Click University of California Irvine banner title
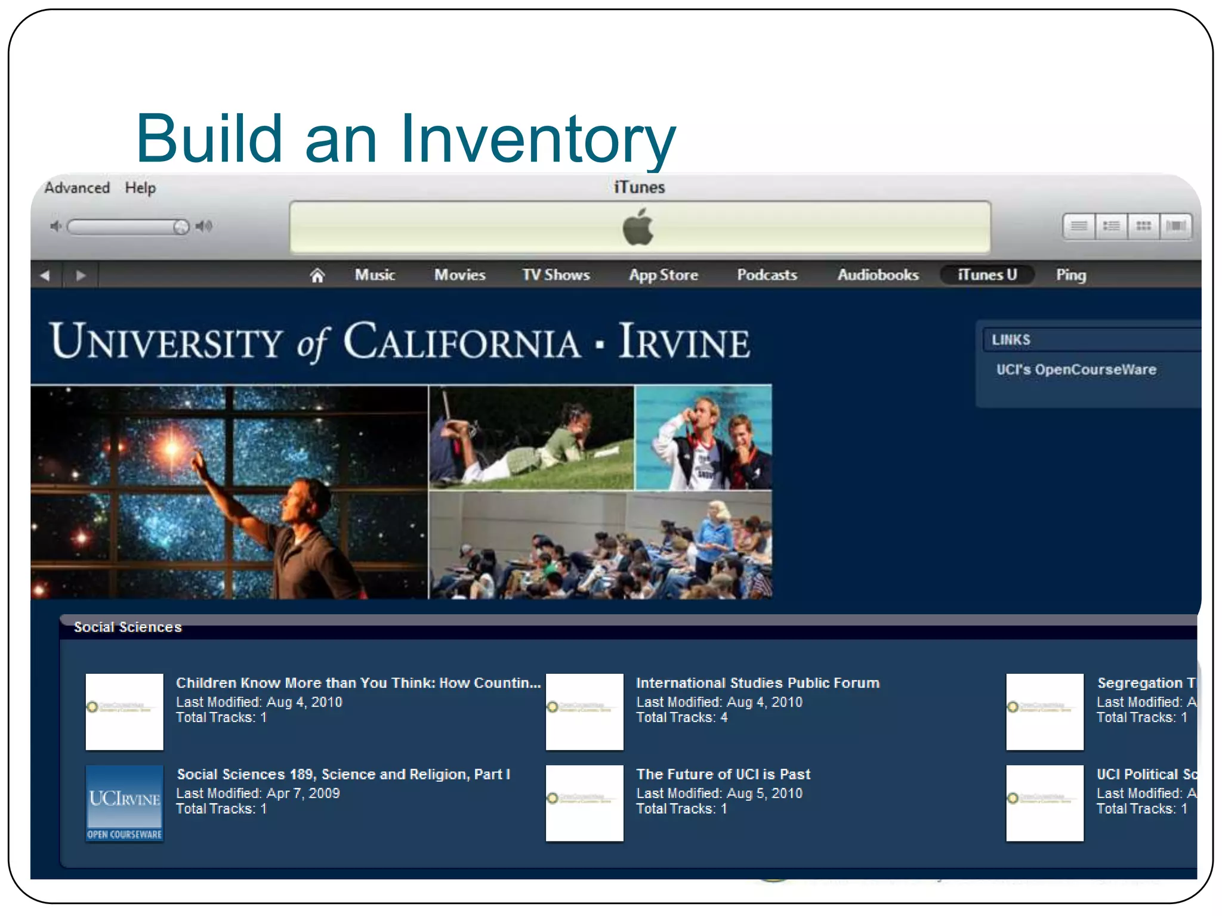Viewport: 1222px width, 916px height. 400,342
